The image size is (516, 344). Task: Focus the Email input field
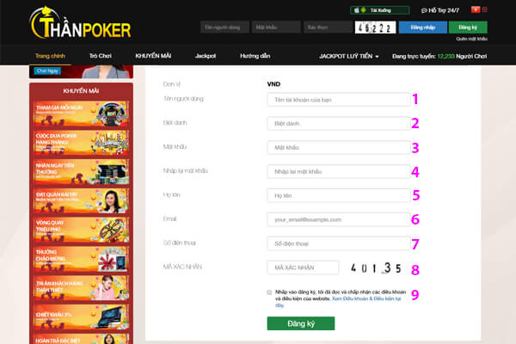[339, 219]
